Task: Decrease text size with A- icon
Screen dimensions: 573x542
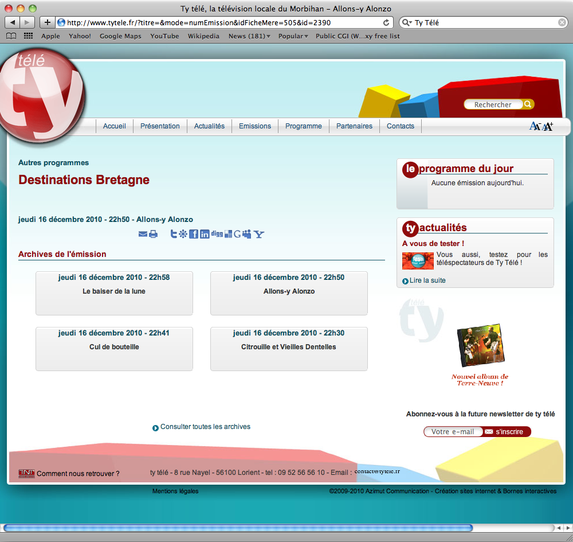Action: [535, 126]
